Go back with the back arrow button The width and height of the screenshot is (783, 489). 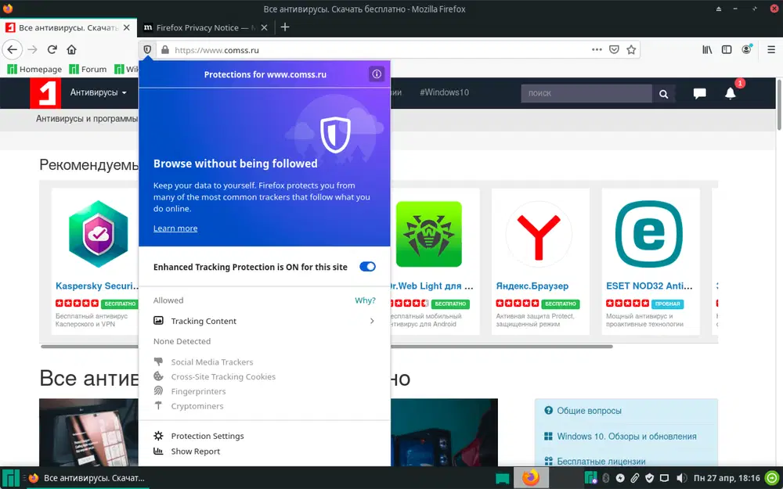(x=13, y=49)
